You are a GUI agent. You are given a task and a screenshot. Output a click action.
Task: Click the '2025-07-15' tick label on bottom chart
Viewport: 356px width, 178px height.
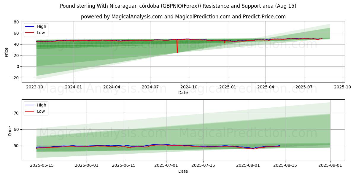click(x=203, y=166)
